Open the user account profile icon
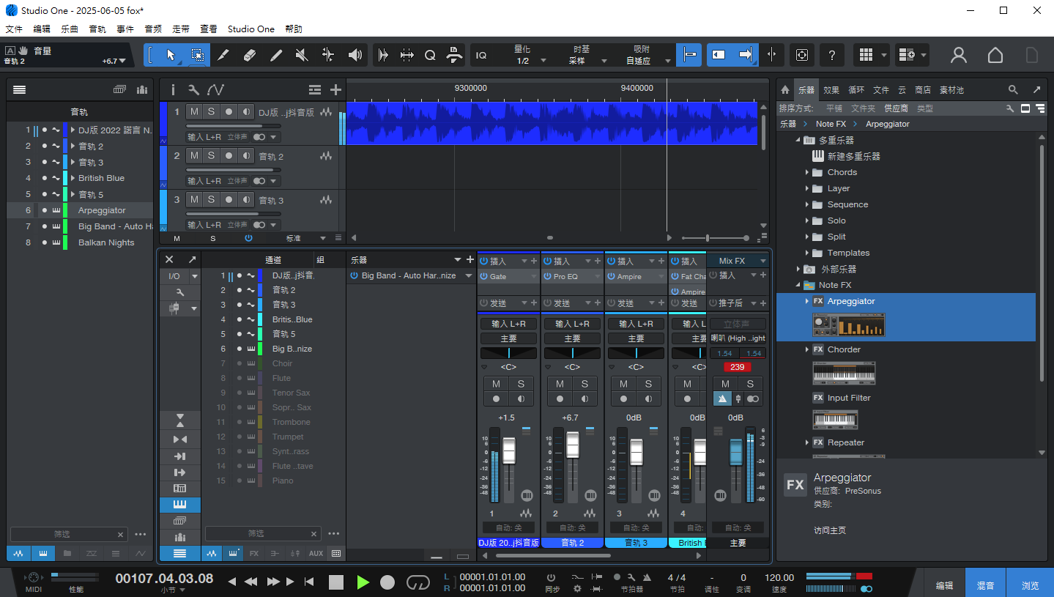1054x597 pixels. pyautogui.click(x=958, y=55)
